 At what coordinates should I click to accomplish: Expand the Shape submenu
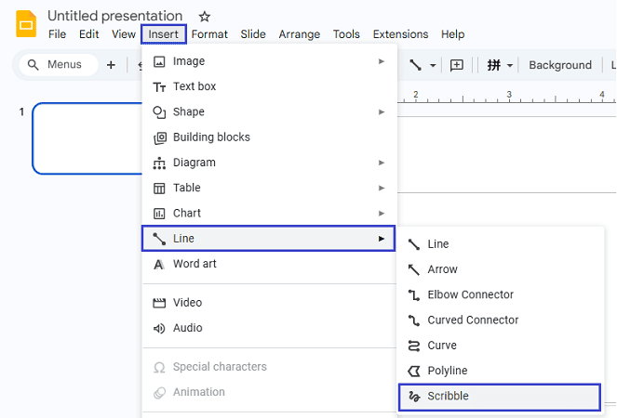point(268,112)
